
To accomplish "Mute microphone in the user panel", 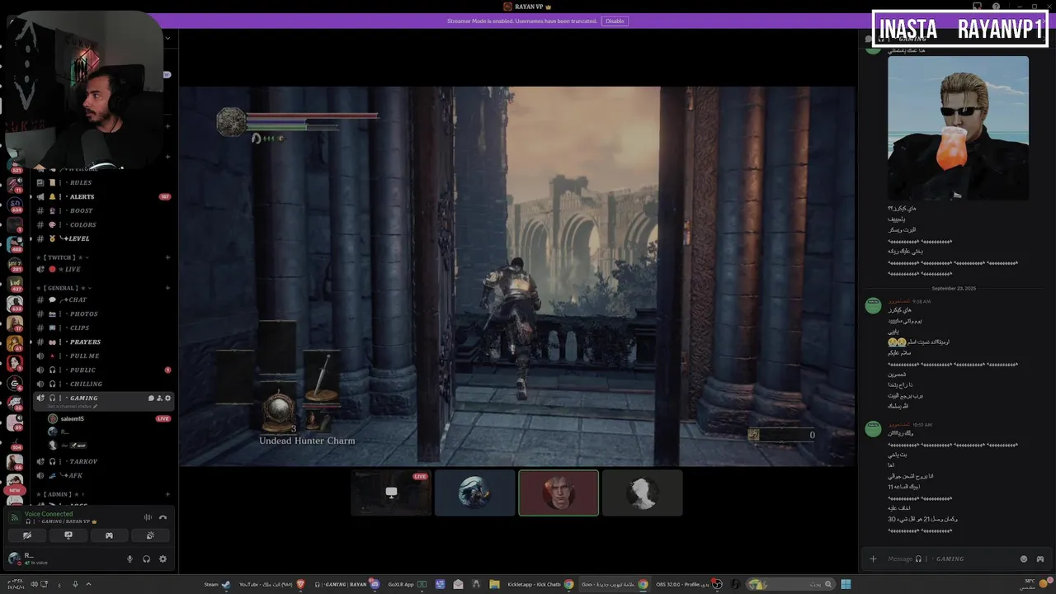I will coord(130,559).
